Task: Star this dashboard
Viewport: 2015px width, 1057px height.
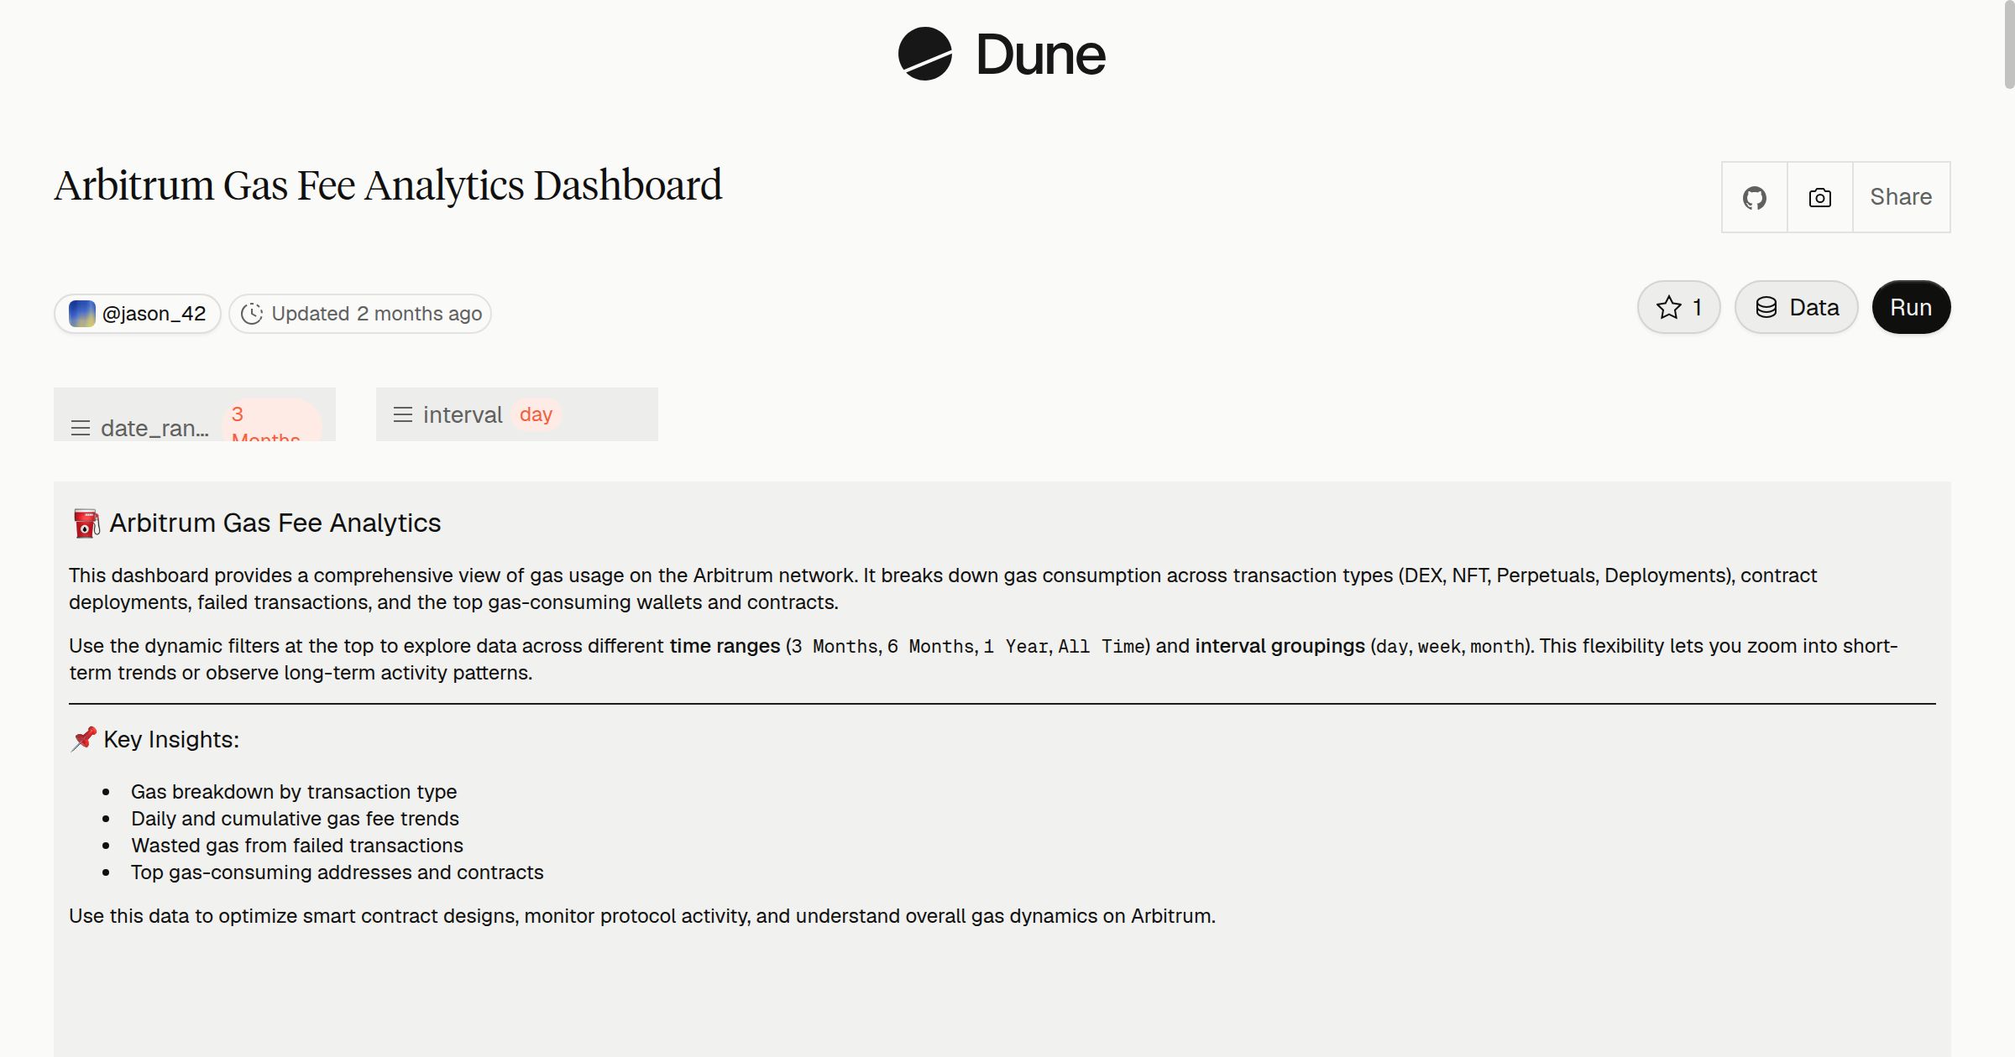Action: [1678, 307]
